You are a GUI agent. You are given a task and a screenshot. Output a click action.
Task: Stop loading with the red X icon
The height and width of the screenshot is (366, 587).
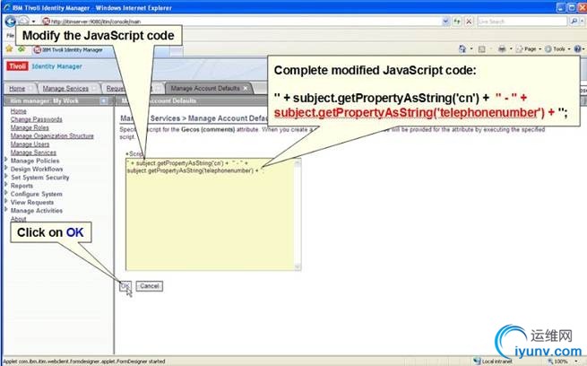469,22
